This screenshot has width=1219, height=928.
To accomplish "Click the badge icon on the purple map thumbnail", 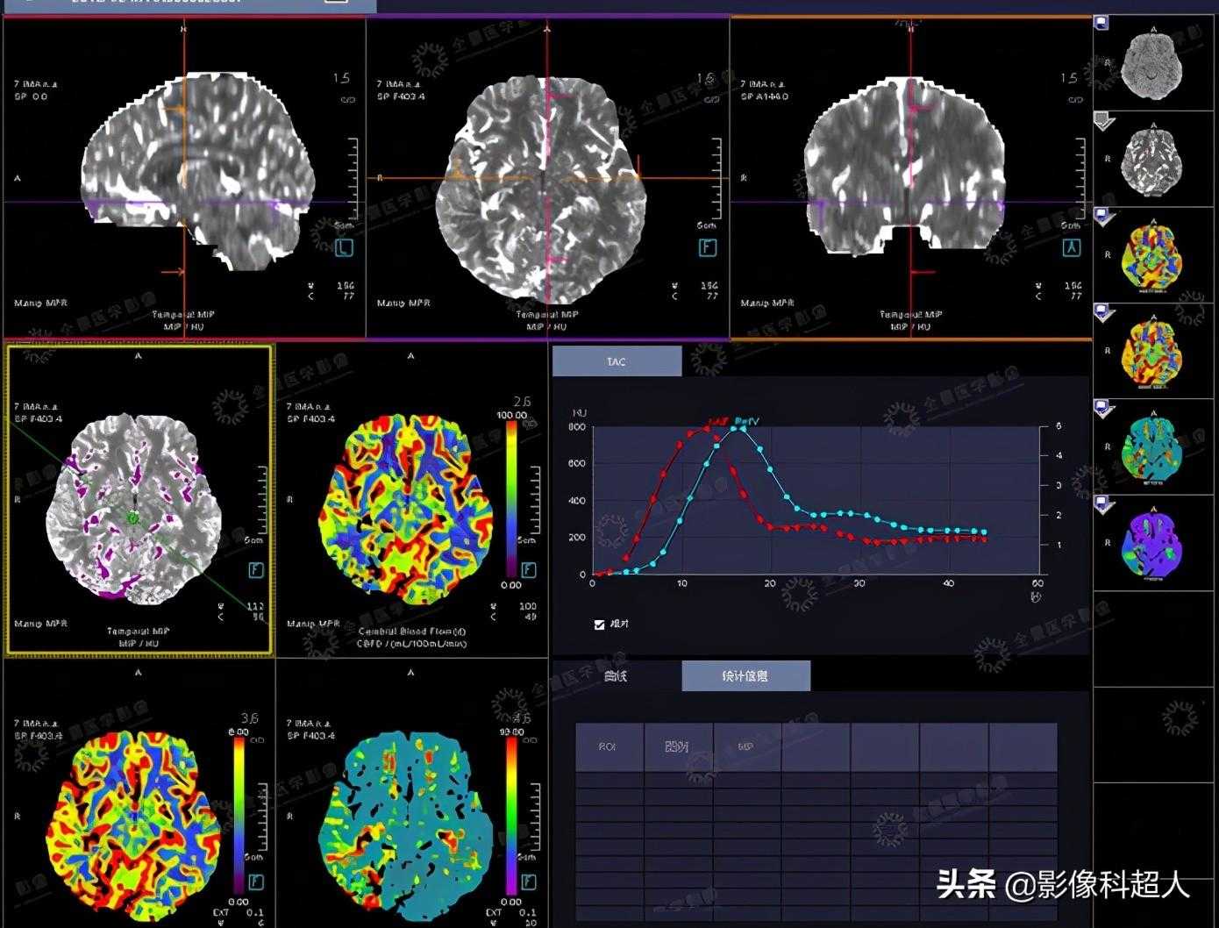I will (1104, 505).
